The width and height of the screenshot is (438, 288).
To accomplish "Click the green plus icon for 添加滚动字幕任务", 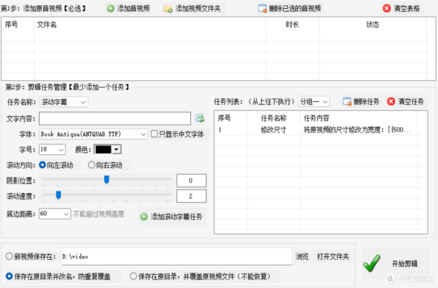I will (x=144, y=217).
